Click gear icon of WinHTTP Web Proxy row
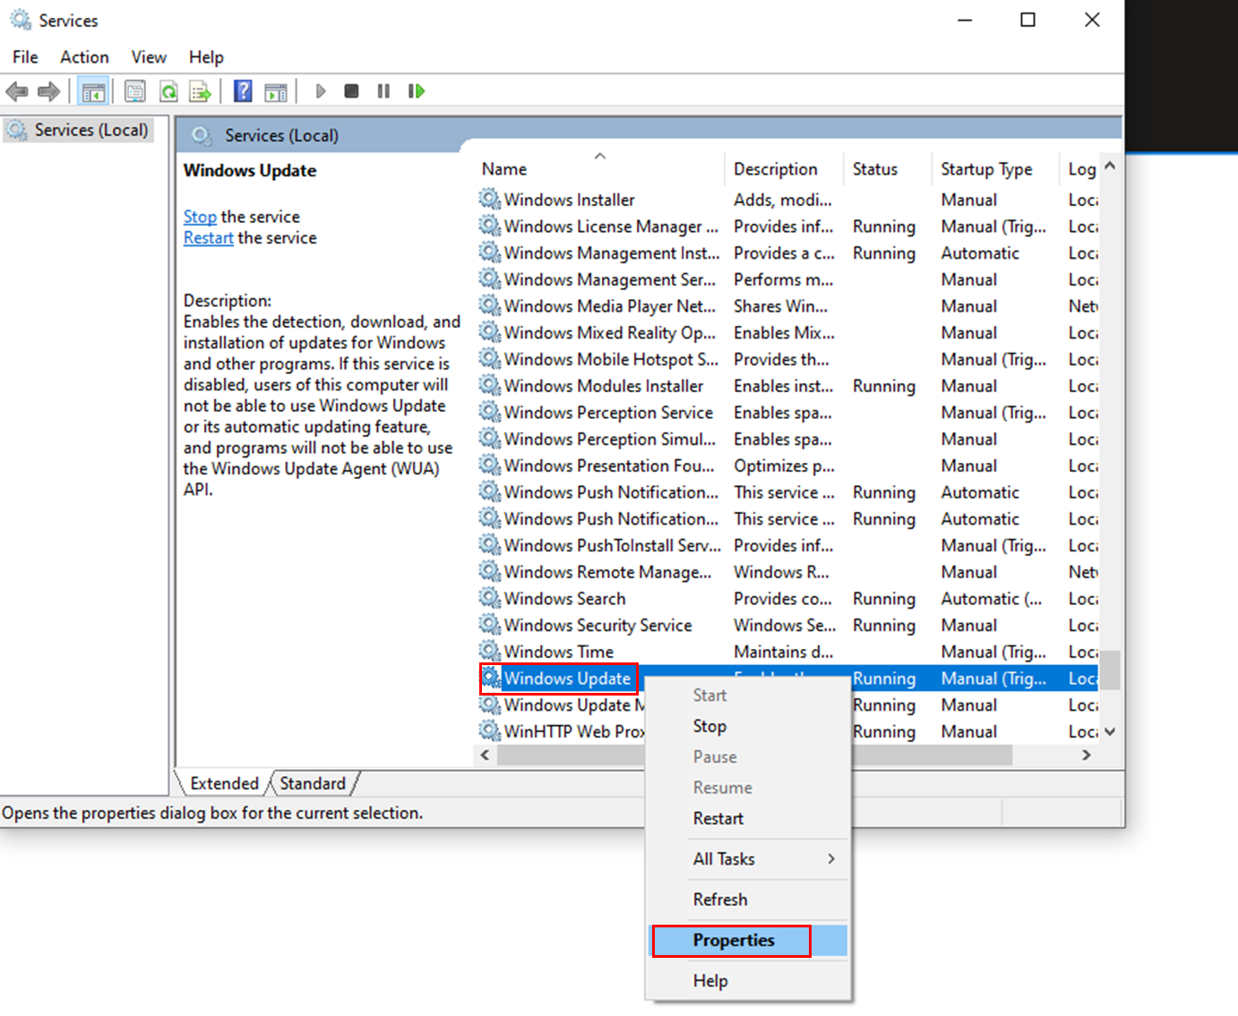This screenshot has height=1016, width=1238. click(490, 730)
